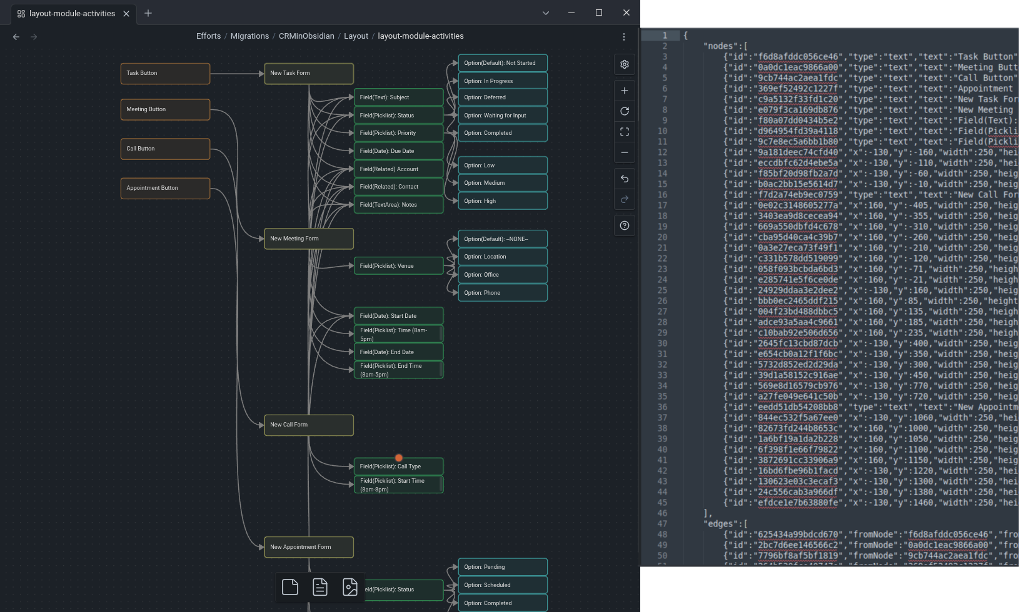Screen dimensions: 1021x612
Task: Select Option: Pending node
Action: [x=503, y=567]
